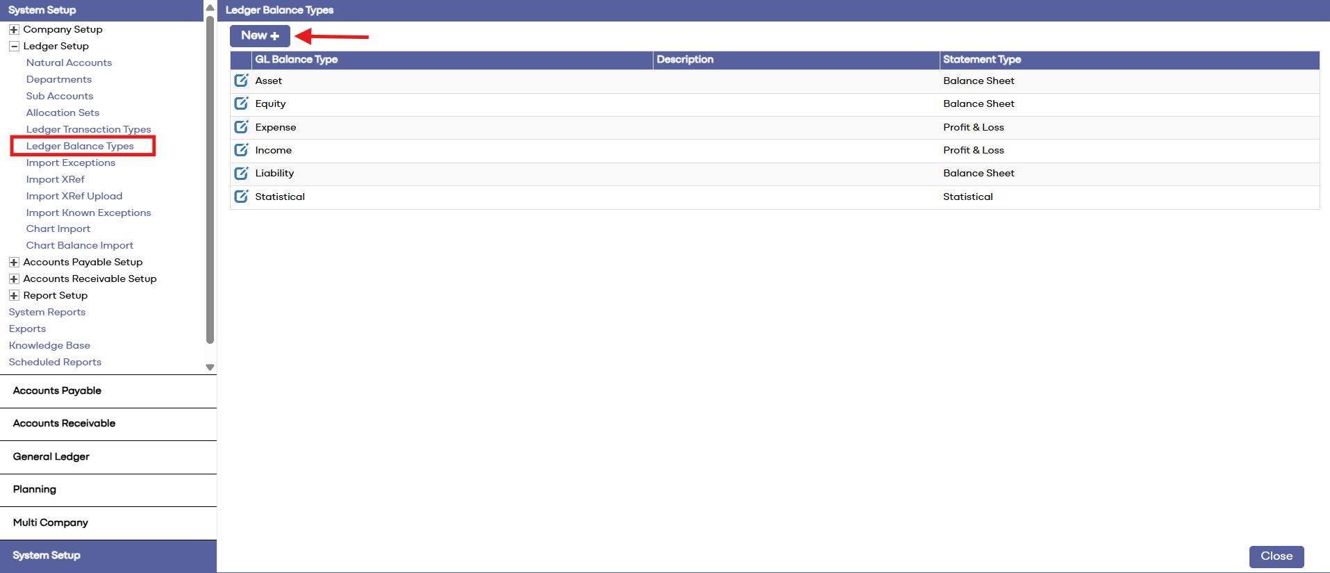Select the Equity balance type name
The height and width of the screenshot is (573, 1330).
pyautogui.click(x=270, y=103)
